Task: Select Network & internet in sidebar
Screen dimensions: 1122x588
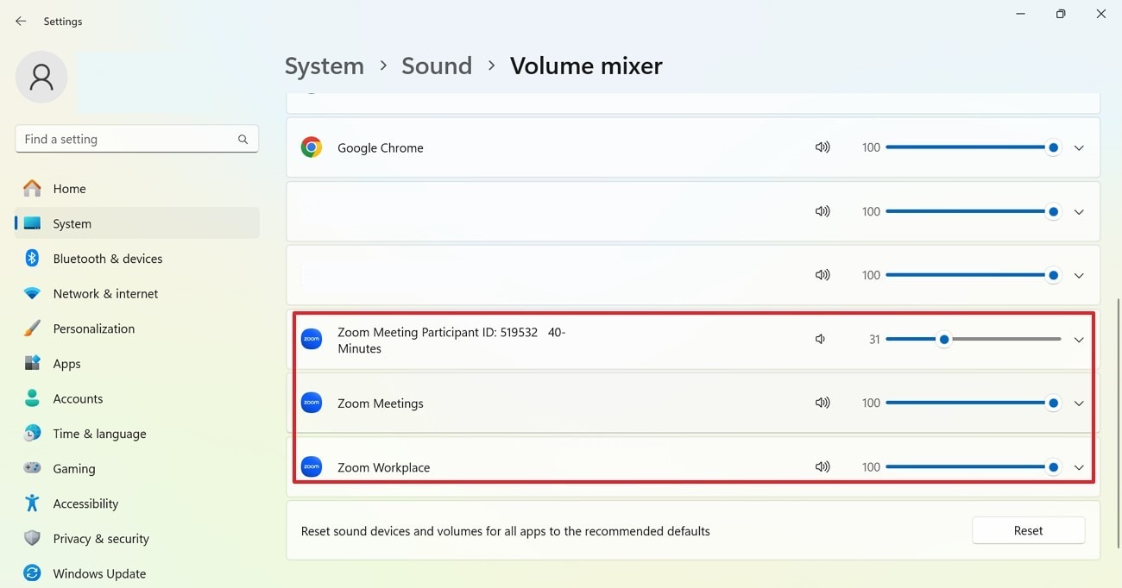Action: [x=105, y=294]
